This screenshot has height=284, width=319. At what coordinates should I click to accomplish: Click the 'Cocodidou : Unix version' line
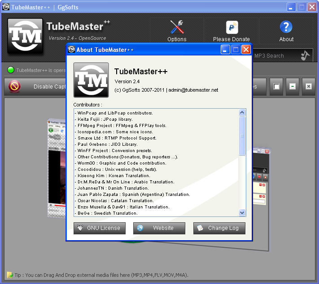[116, 170]
